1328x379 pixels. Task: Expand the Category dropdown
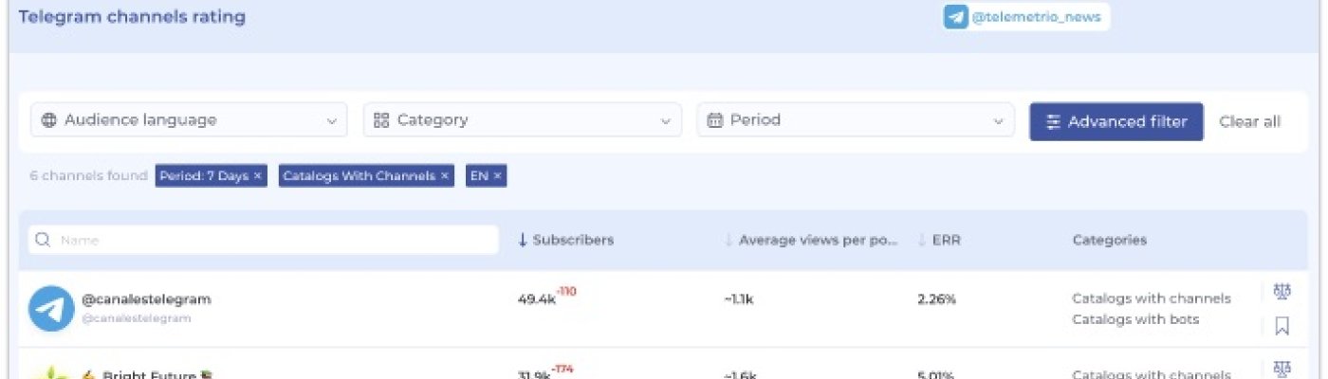tap(522, 120)
